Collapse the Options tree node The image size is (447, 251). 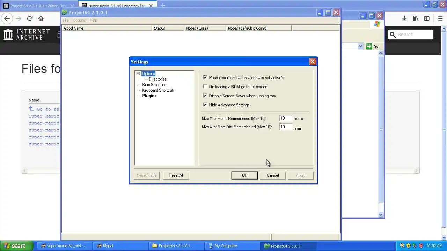click(138, 74)
